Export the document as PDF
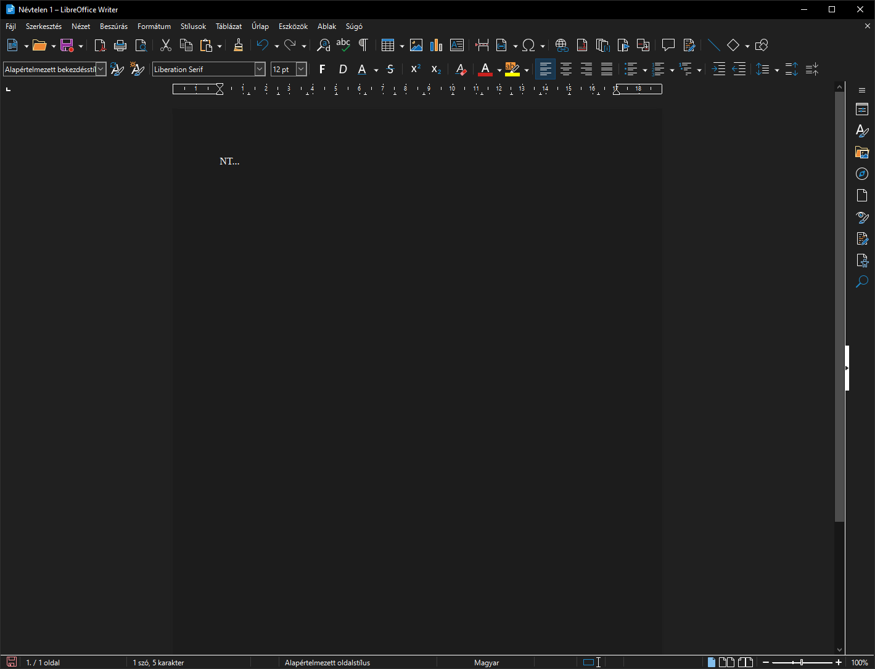This screenshot has height=669, width=875. tap(99, 45)
